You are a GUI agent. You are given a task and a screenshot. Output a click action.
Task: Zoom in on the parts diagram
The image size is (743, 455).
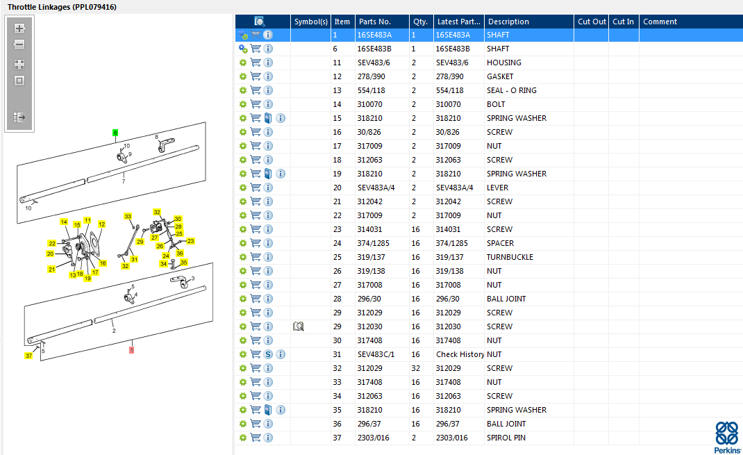(x=19, y=28)
